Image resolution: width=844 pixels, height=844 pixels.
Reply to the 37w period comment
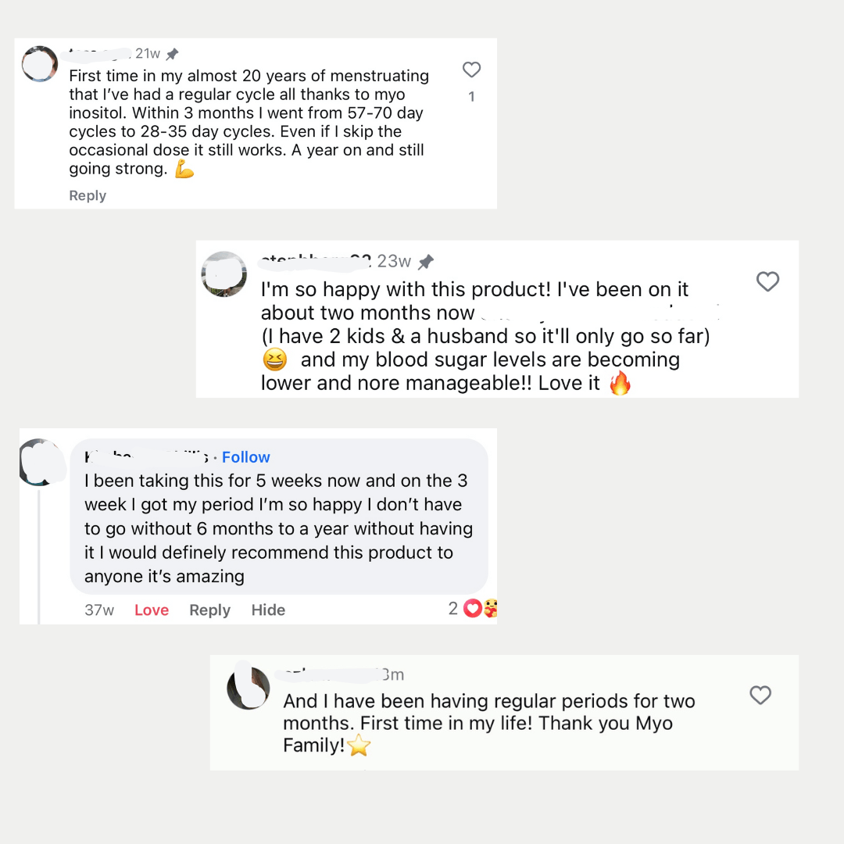[209, 610]
